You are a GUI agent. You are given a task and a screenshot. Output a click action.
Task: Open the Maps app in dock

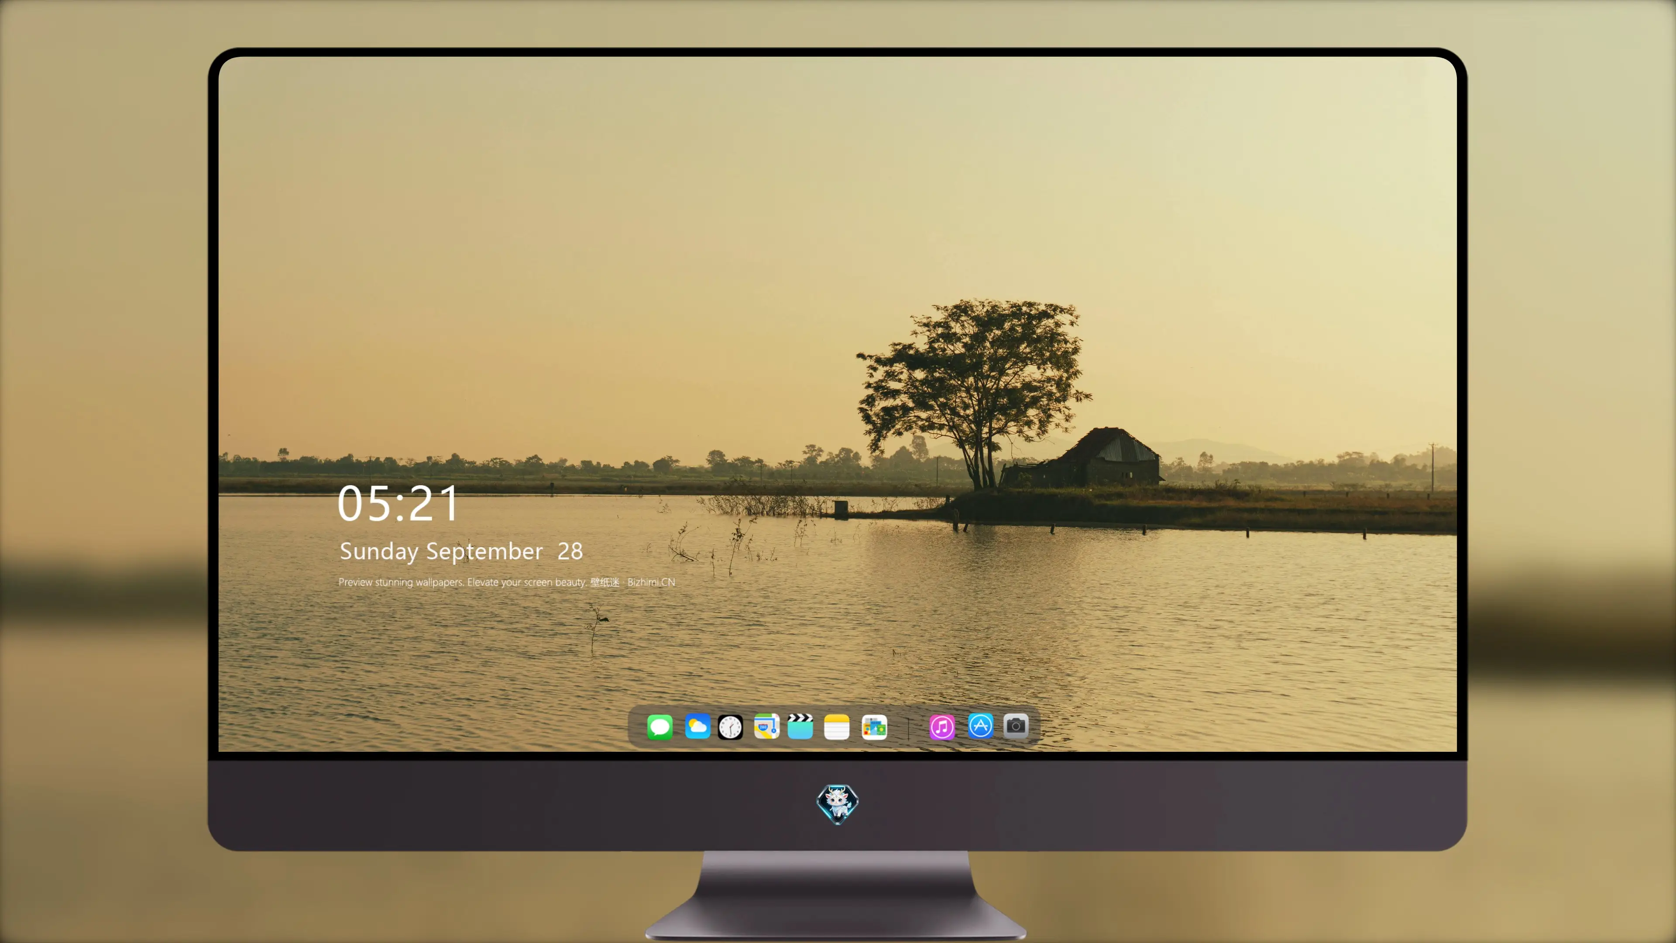(x=766, y=726)
